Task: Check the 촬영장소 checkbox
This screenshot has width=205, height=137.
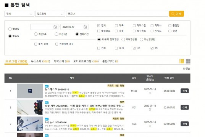Action: point(99,31)
